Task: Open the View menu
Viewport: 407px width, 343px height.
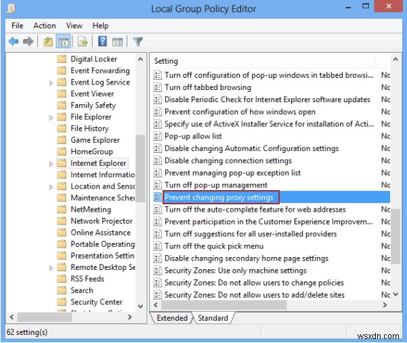Action: coord(74,26)
